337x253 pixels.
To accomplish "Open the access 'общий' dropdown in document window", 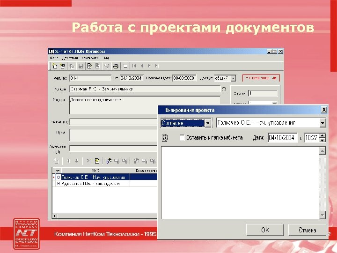I will point(233,78).
